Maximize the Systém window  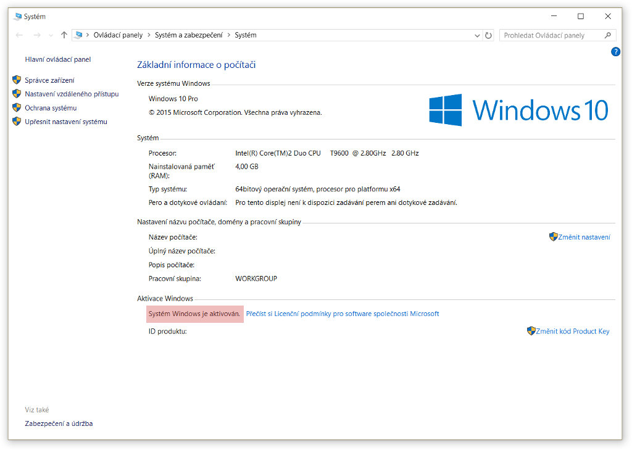coord(580,16)
